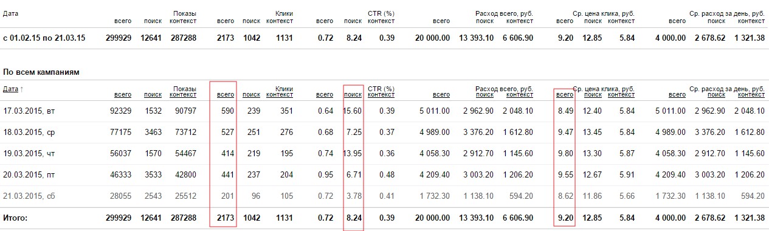
Task: Sort by Клики поиск column header
Action: click(x=251, y=95)
